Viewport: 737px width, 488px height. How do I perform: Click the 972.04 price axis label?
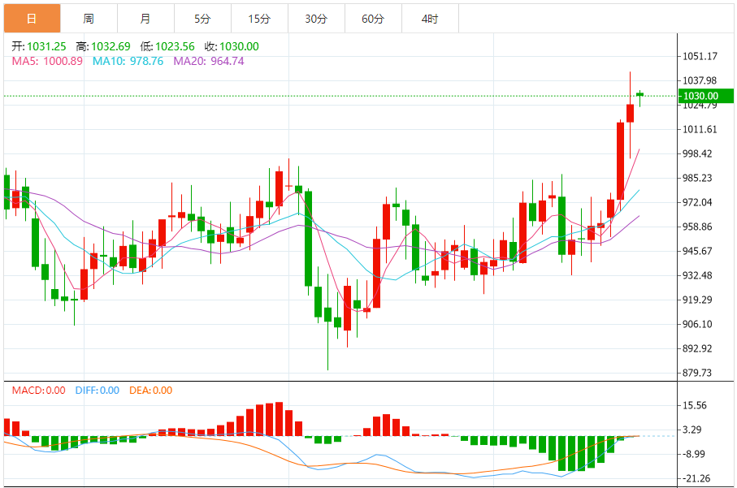pyautogui.click(x=697, y=202)
